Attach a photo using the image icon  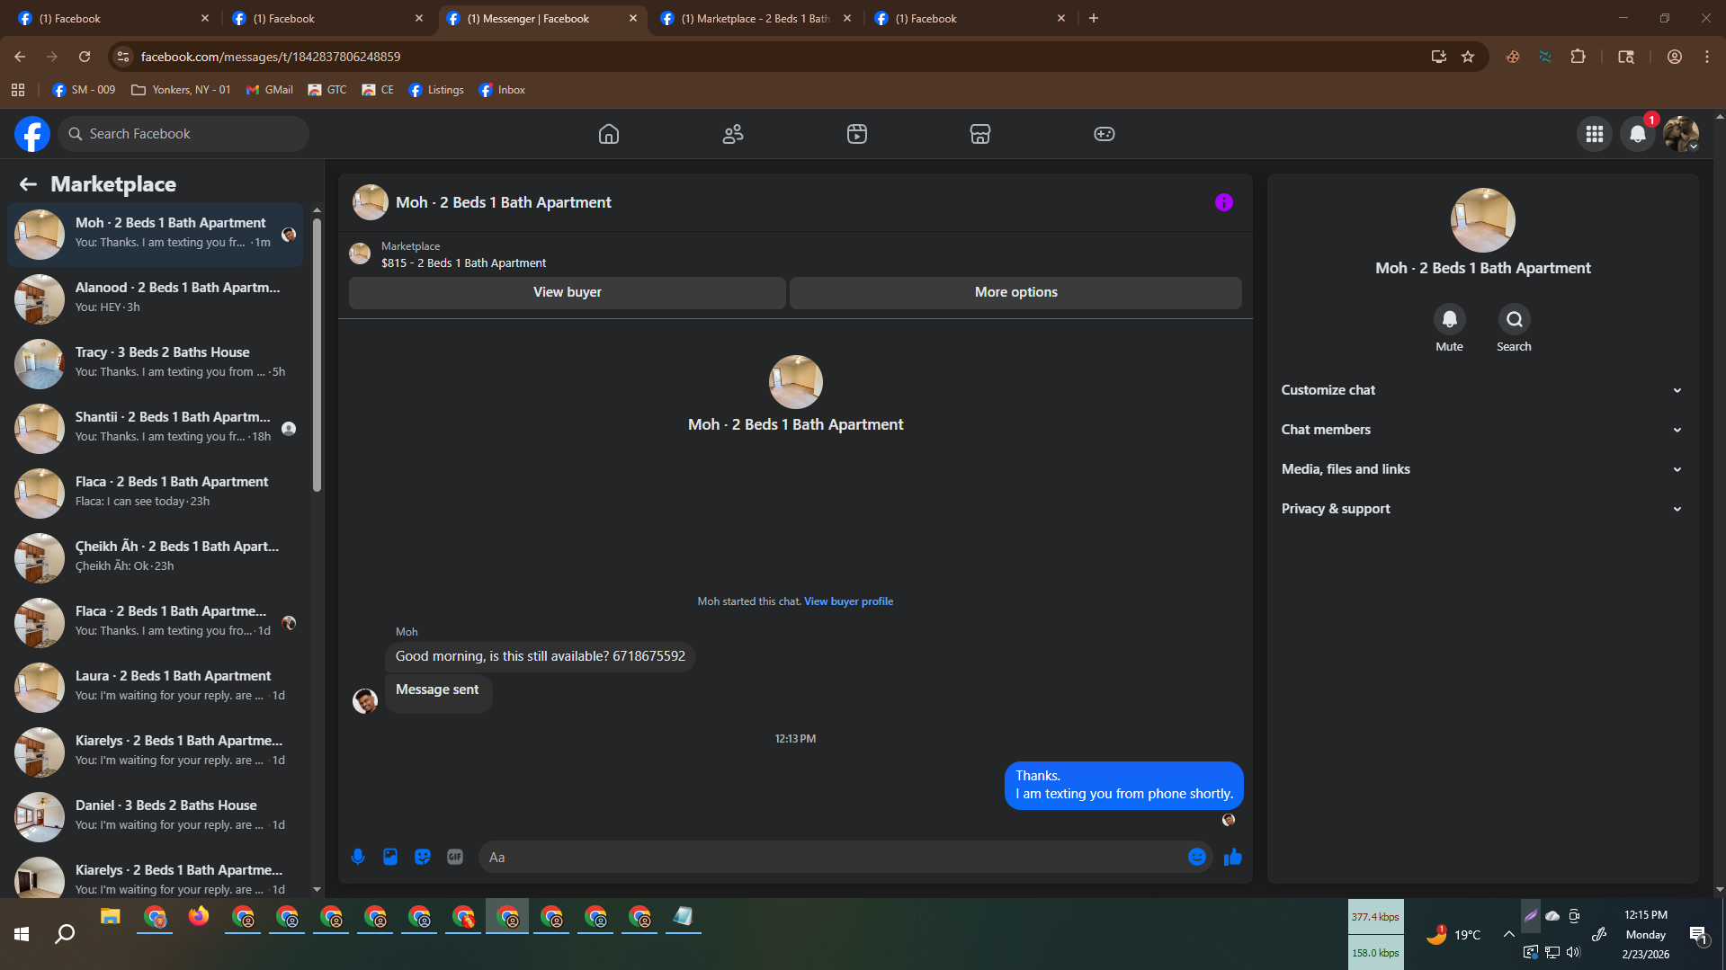[x=390, y=857]
